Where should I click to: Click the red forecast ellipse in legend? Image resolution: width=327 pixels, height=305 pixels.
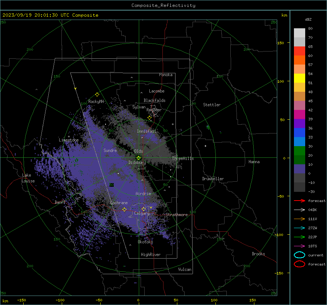tap(299, 264)
